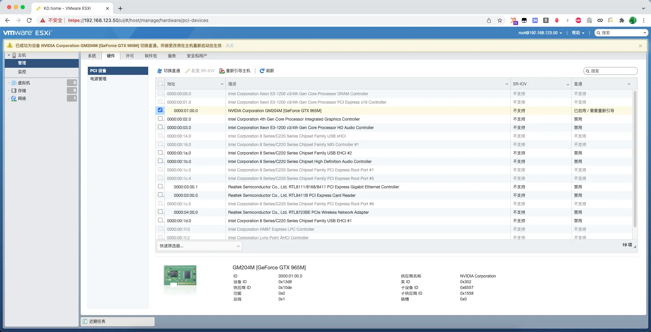Click the VMware ESXi logo
Image resolution: width=651 pixels, height=332 pixels.
point(28,33)
